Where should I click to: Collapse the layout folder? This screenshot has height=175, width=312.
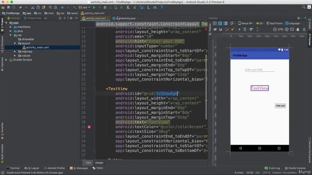pos(15,43)
